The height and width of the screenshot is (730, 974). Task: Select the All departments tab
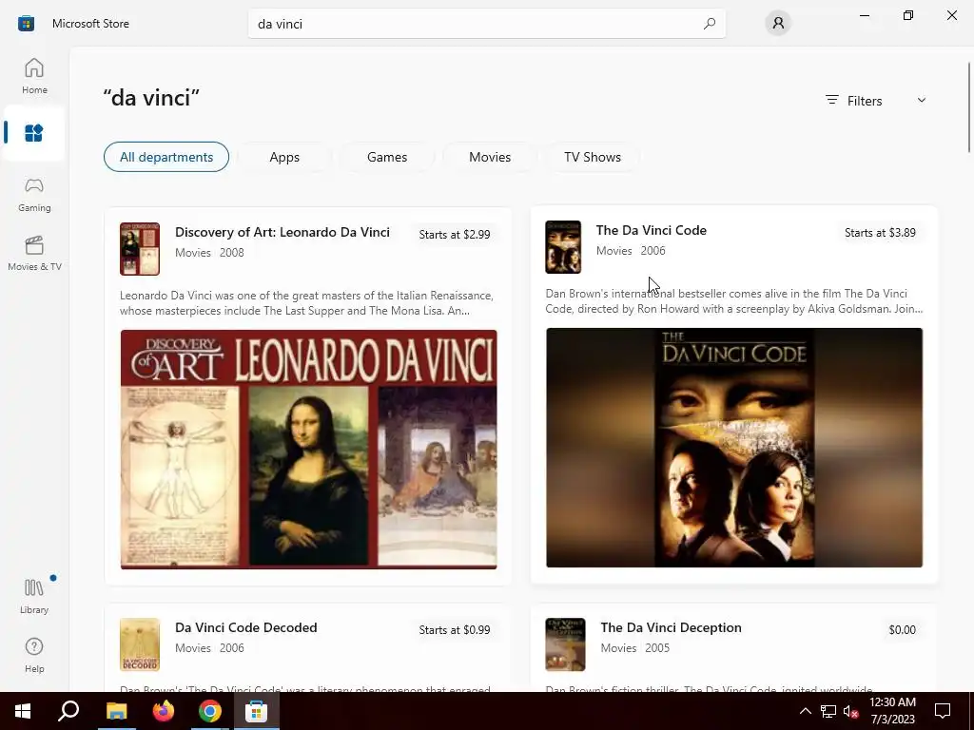(x=166, y=157)
